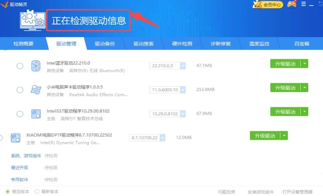Click the 最近升级 section label
Screen dimensions: 323x196
point(20,168)
